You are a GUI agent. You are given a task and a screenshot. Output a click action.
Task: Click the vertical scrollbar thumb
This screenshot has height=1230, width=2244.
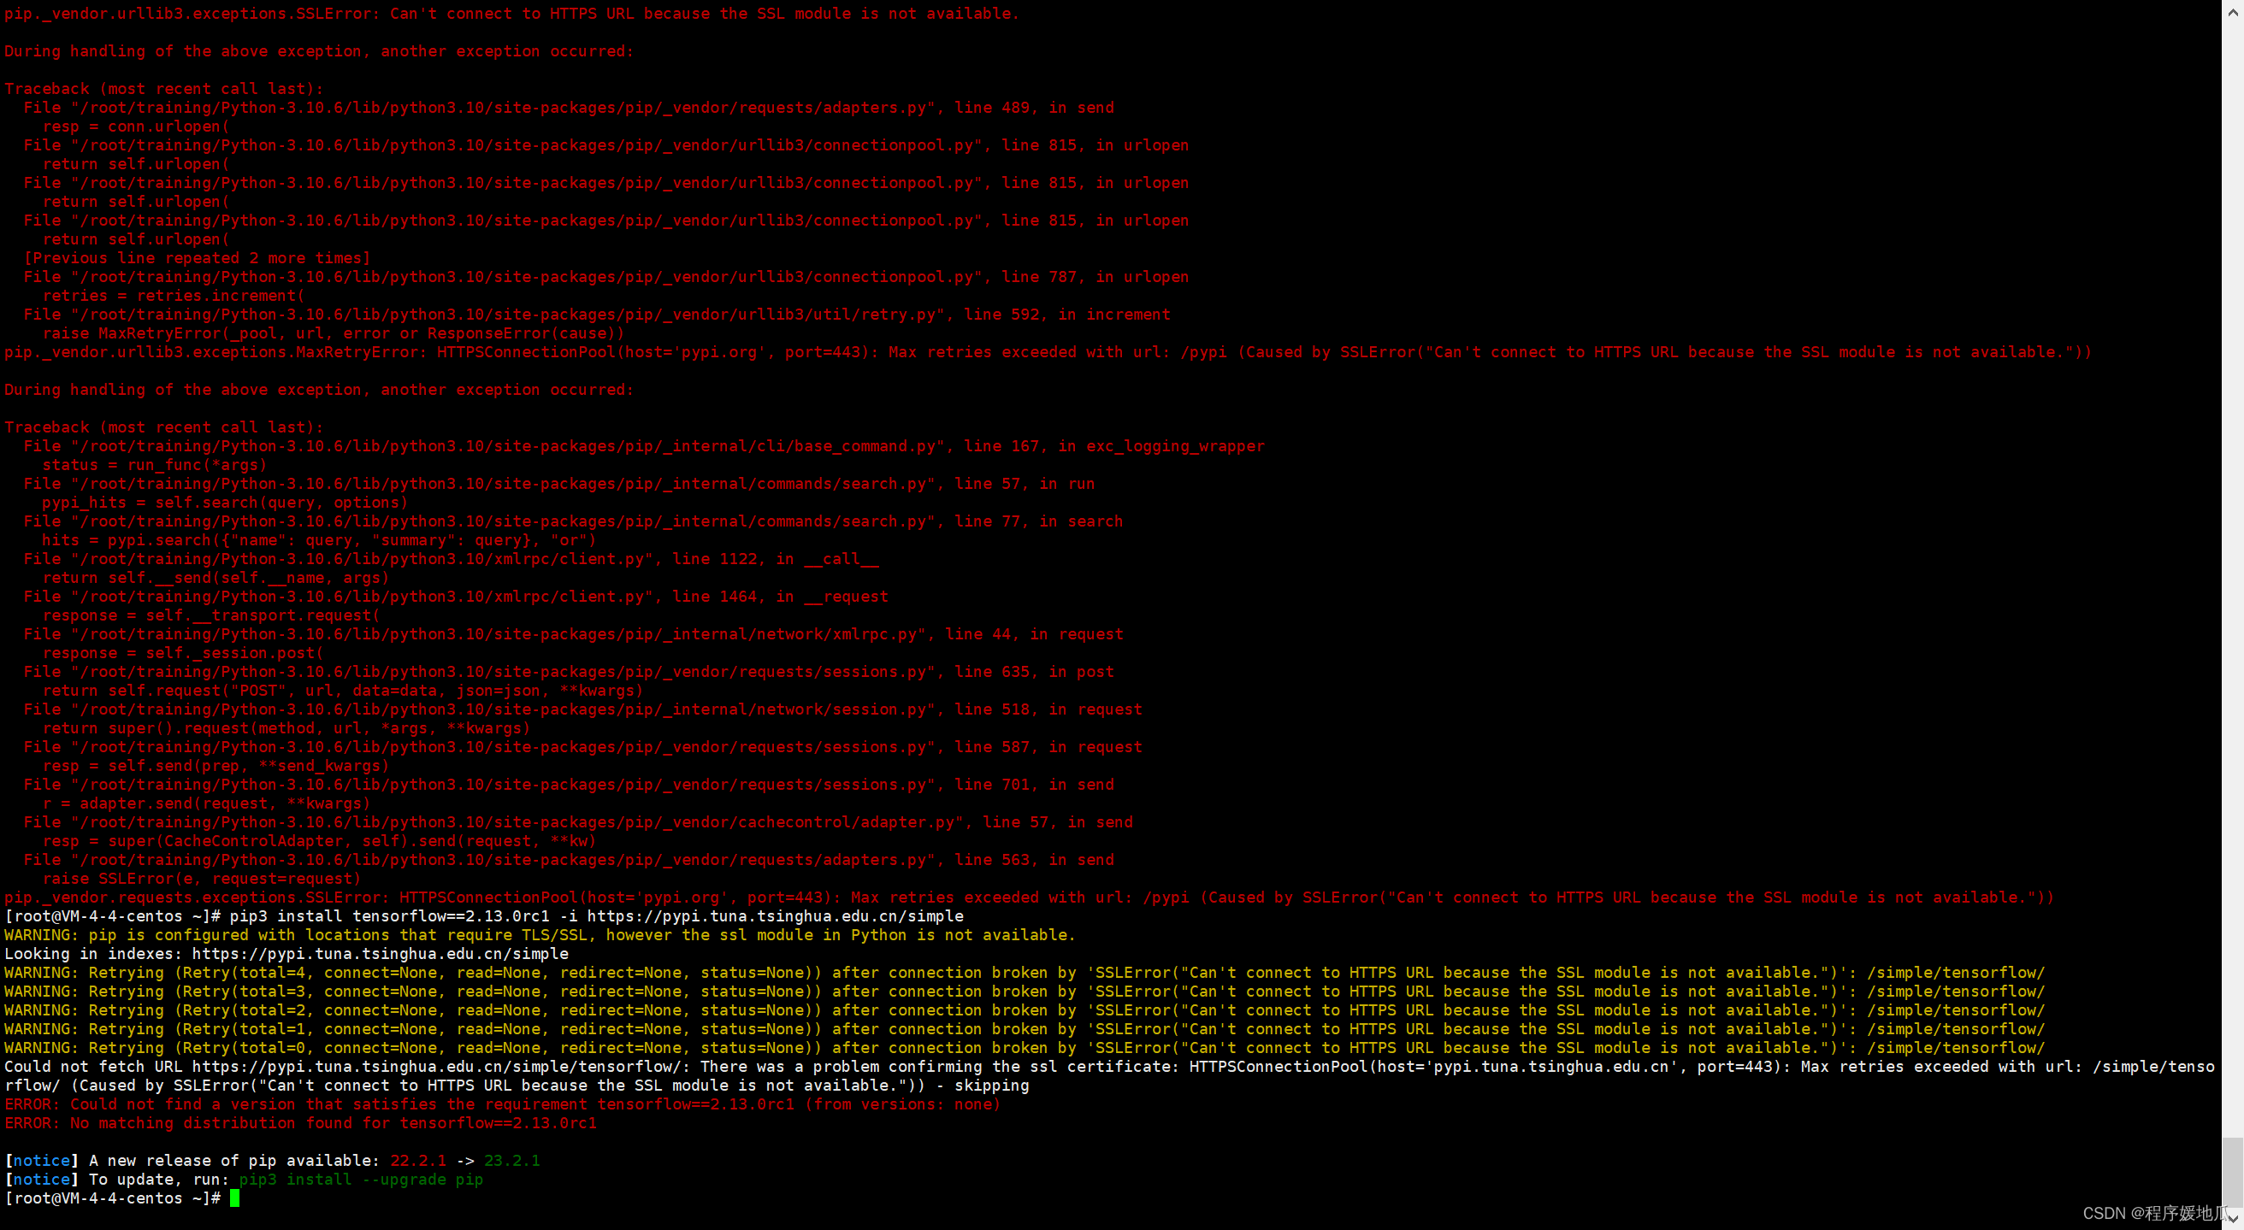pyautogui.click(x=2233, y=1171)
